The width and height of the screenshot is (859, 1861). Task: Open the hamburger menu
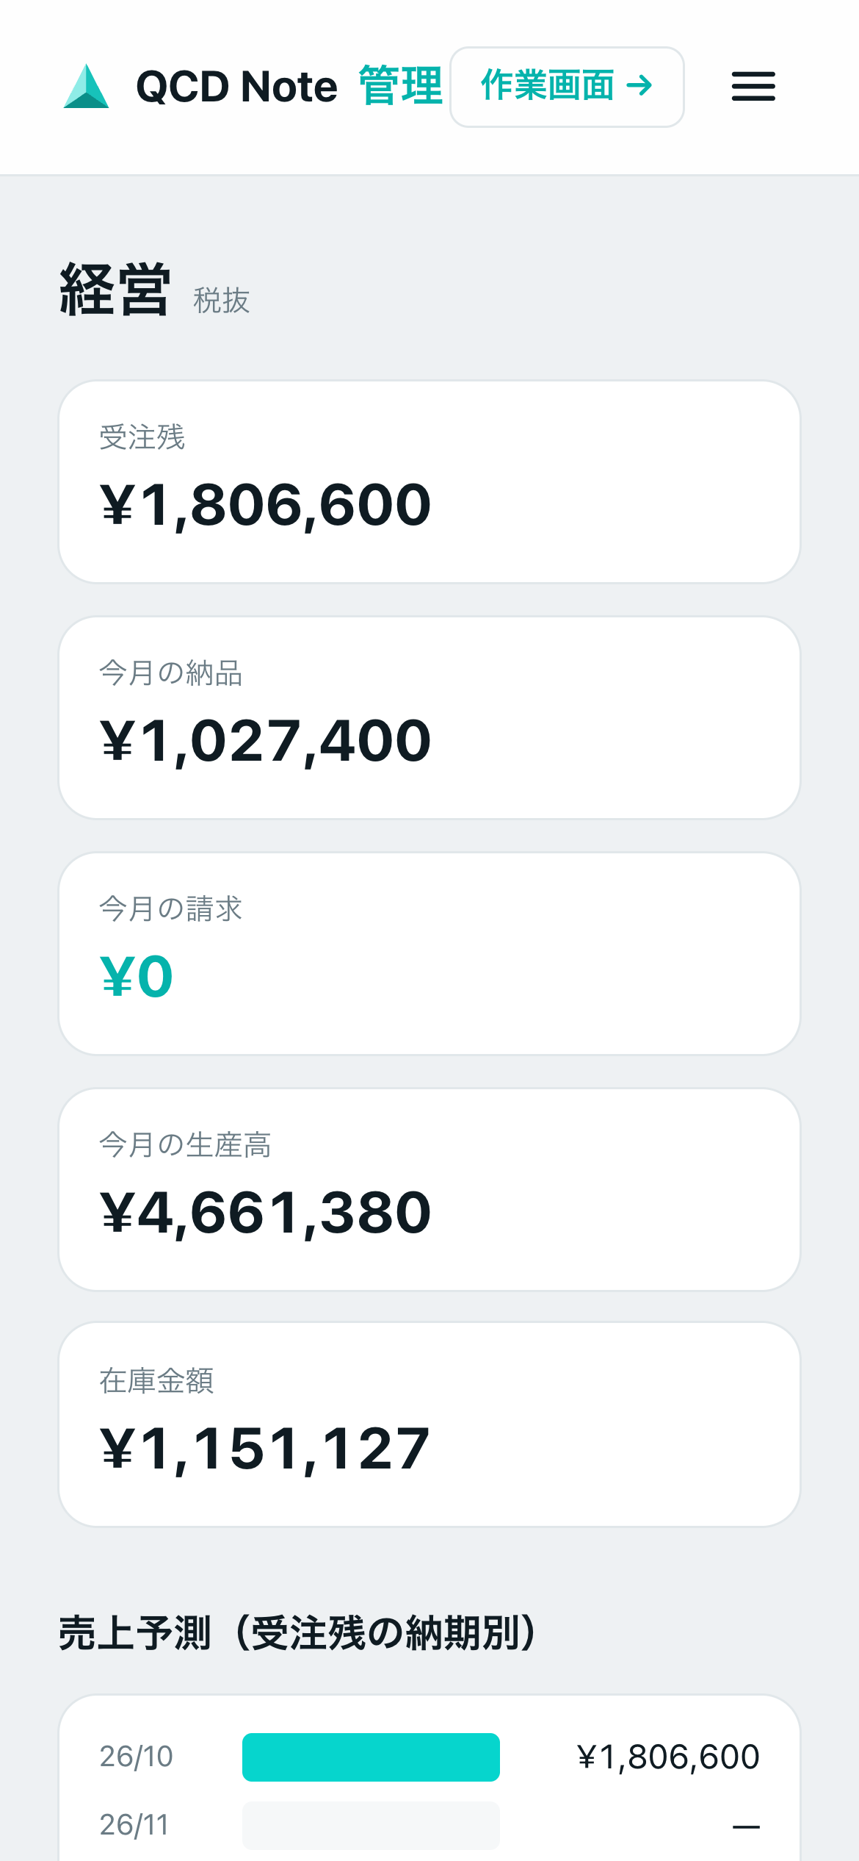click(x=753, y=87)
